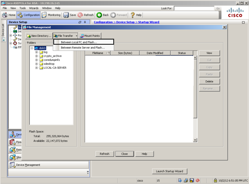The height and width of the screenshot is (184, 249).
Task: Click Refresh button in File Management dialog
Action: pos(105,154)
